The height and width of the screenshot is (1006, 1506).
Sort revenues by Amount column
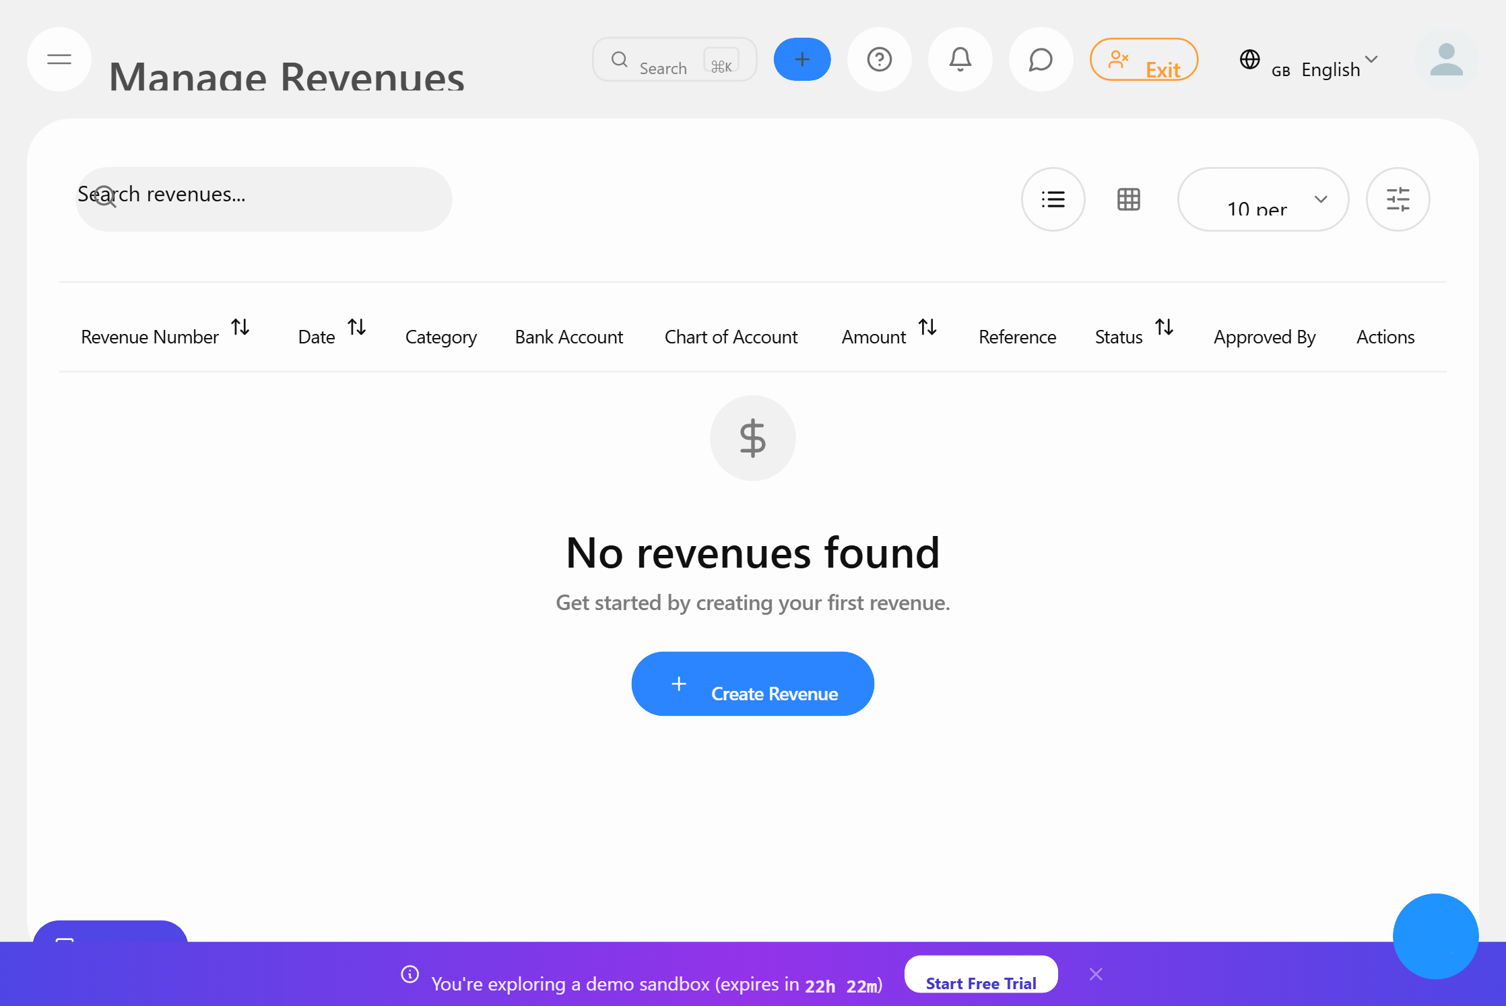click(x=929, y=328)
